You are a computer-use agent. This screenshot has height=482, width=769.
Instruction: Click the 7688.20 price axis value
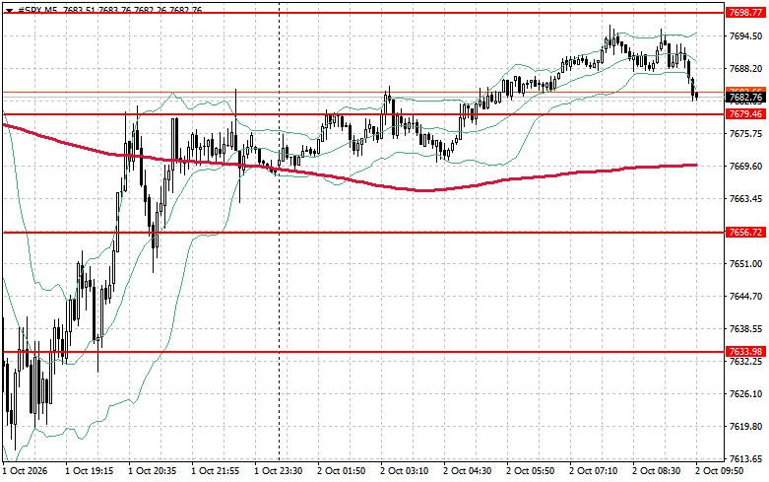click(x=746, y=69)
